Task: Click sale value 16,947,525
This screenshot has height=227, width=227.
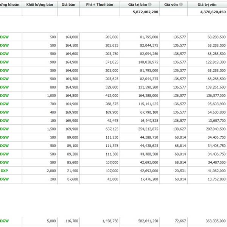Action: 149,121
